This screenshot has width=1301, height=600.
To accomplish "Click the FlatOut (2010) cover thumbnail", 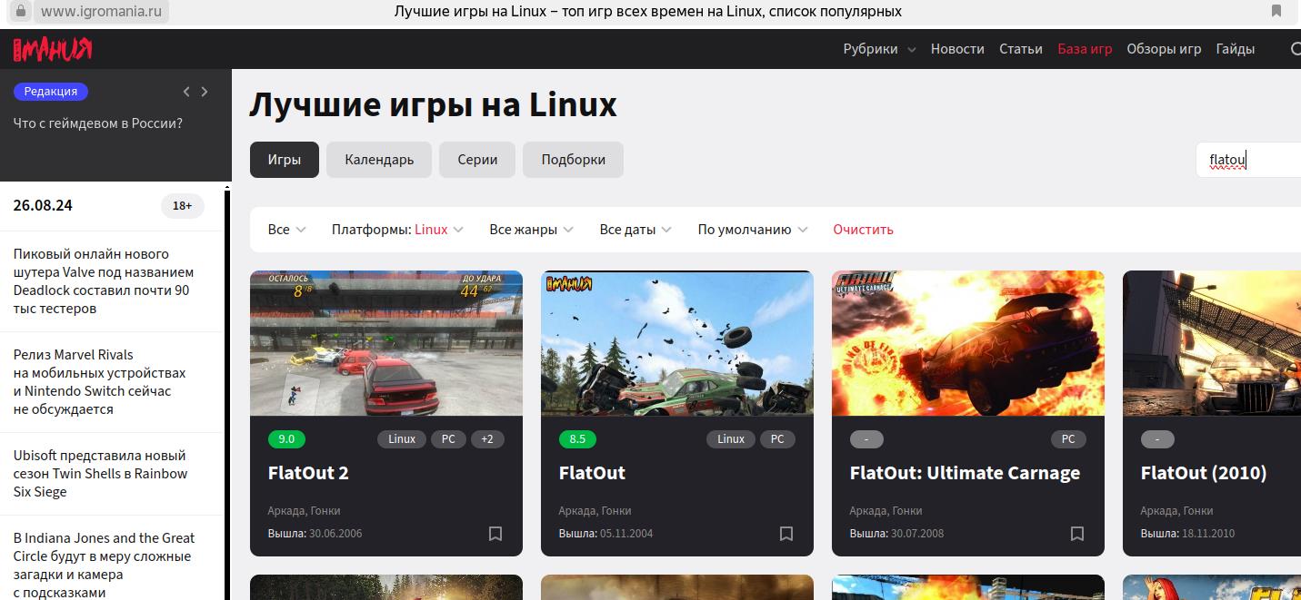I will tap(1212, 343).
